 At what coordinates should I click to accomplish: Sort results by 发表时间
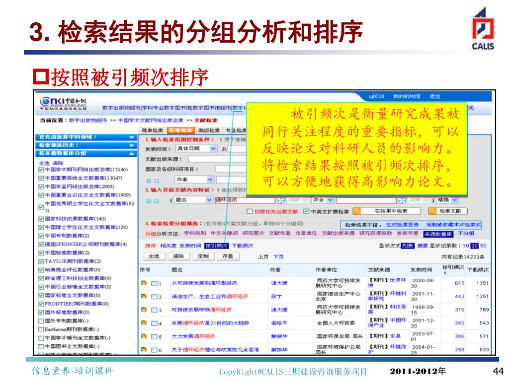(x=190, y=246)
